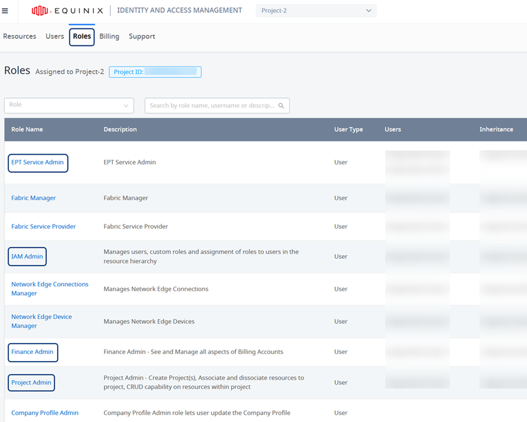Screen dimensions: 527x422
Task: Open the EPT Service Admin role
Action: pyautogui.click(x=37, y=162)
